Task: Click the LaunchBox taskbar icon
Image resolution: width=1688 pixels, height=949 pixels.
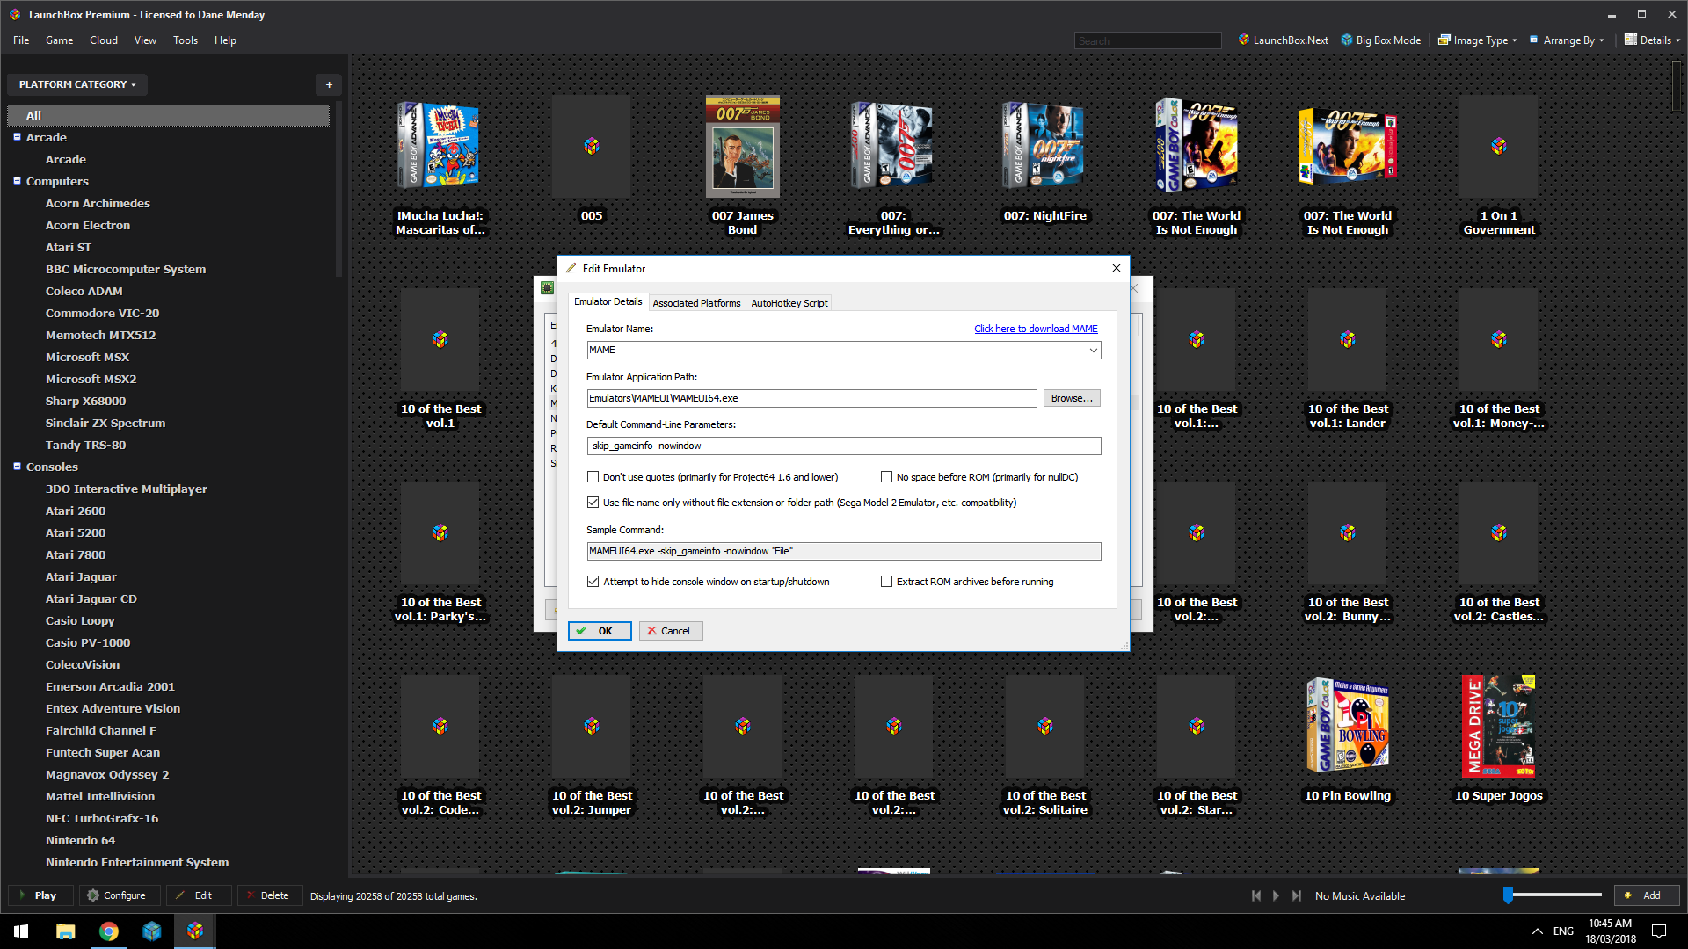Action: (194, 931)
